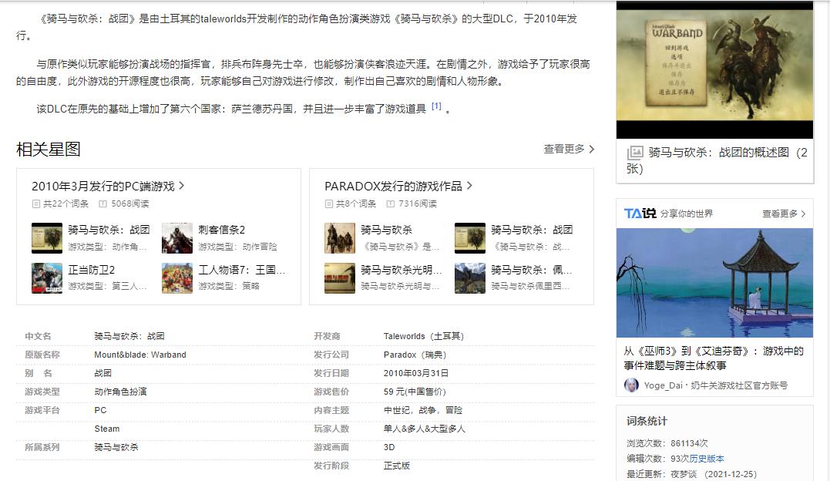830x481 pixels.
Task: Open 骑马与砍杀：战团 entry in 2010 PC games card
Action: click(109, 230)
